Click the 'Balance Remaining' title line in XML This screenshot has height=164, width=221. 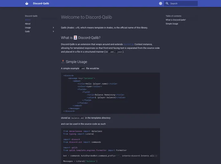(105, 95)
